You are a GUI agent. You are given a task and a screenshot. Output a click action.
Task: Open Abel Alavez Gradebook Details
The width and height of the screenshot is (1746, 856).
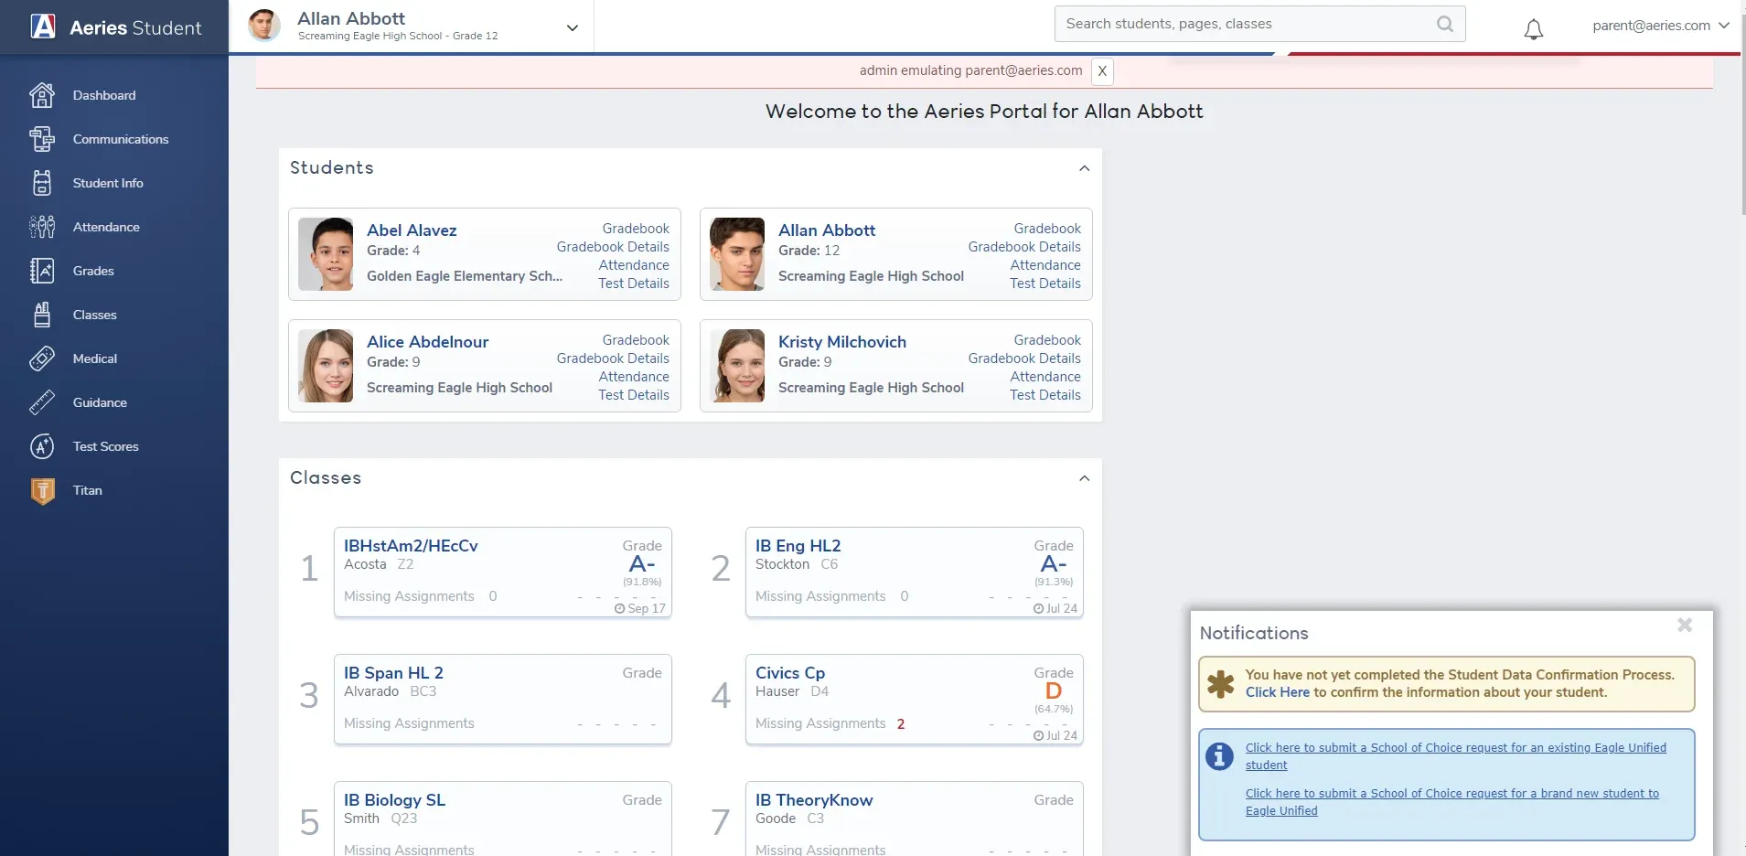point(613,247)
